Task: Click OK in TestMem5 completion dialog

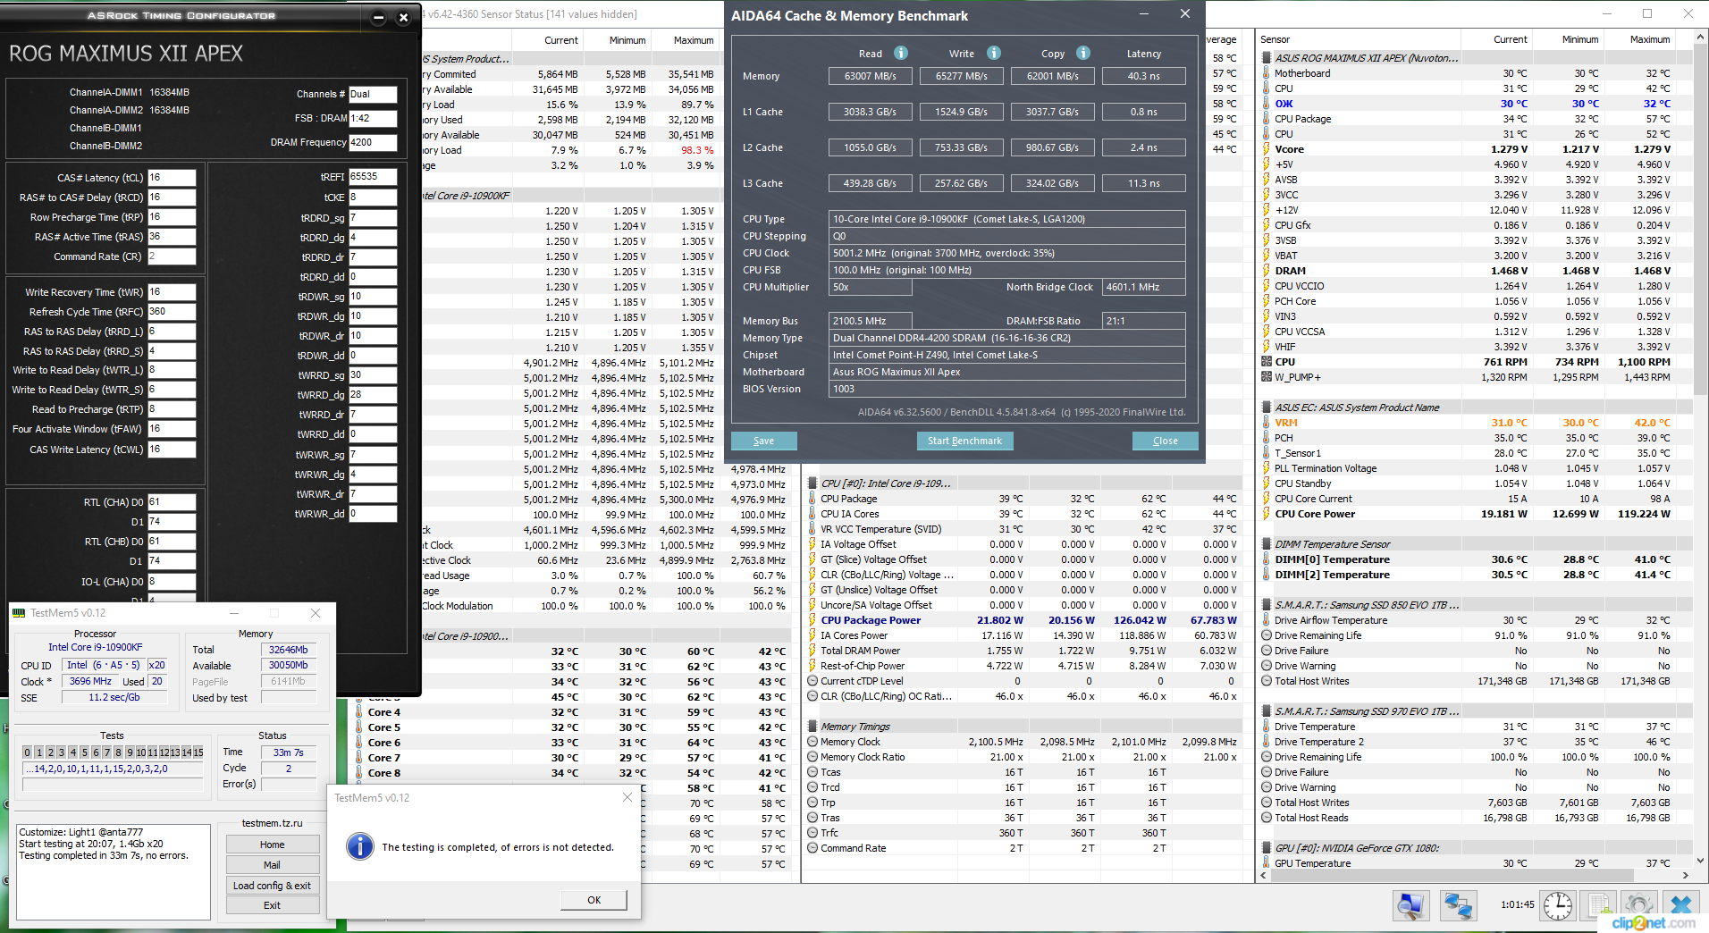Action: point(594,900)
